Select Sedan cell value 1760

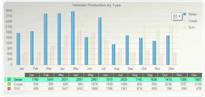pos(32,80)
